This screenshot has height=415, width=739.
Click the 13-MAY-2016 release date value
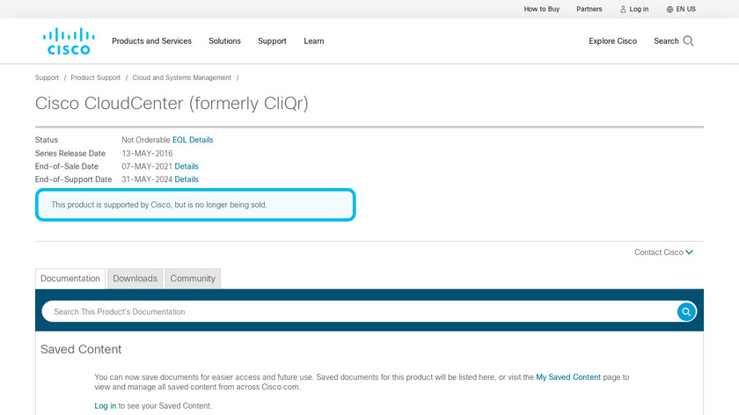point(147,153)
